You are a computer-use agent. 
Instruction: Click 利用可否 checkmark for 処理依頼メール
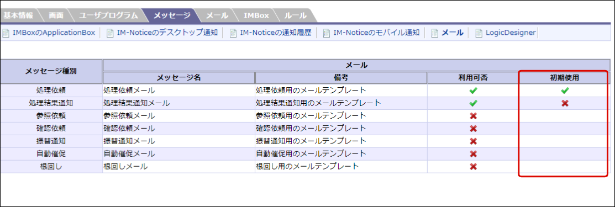click(473, 91)
